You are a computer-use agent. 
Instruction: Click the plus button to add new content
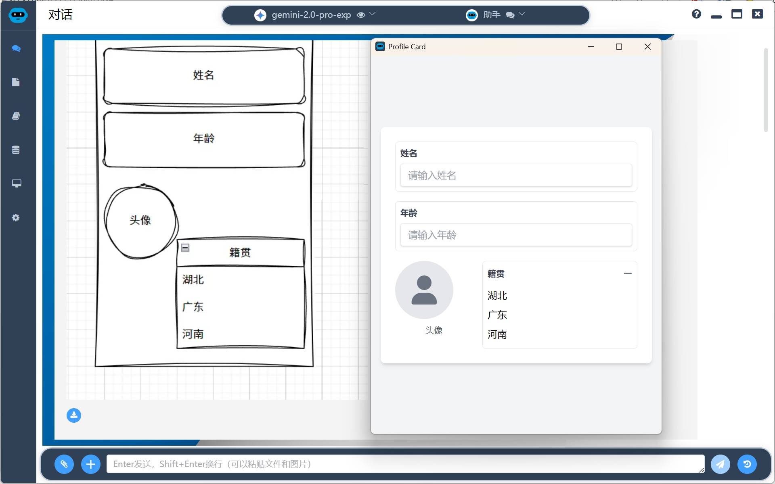[90, 464]
